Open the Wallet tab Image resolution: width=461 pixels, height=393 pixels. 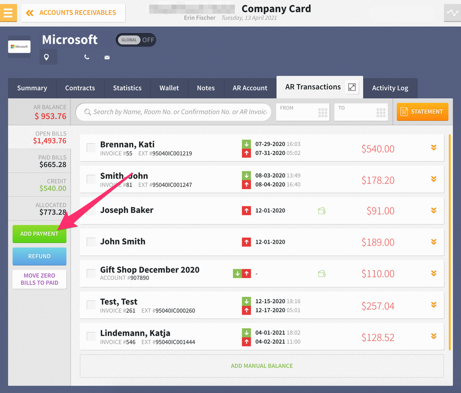click(x=169, y=88)
